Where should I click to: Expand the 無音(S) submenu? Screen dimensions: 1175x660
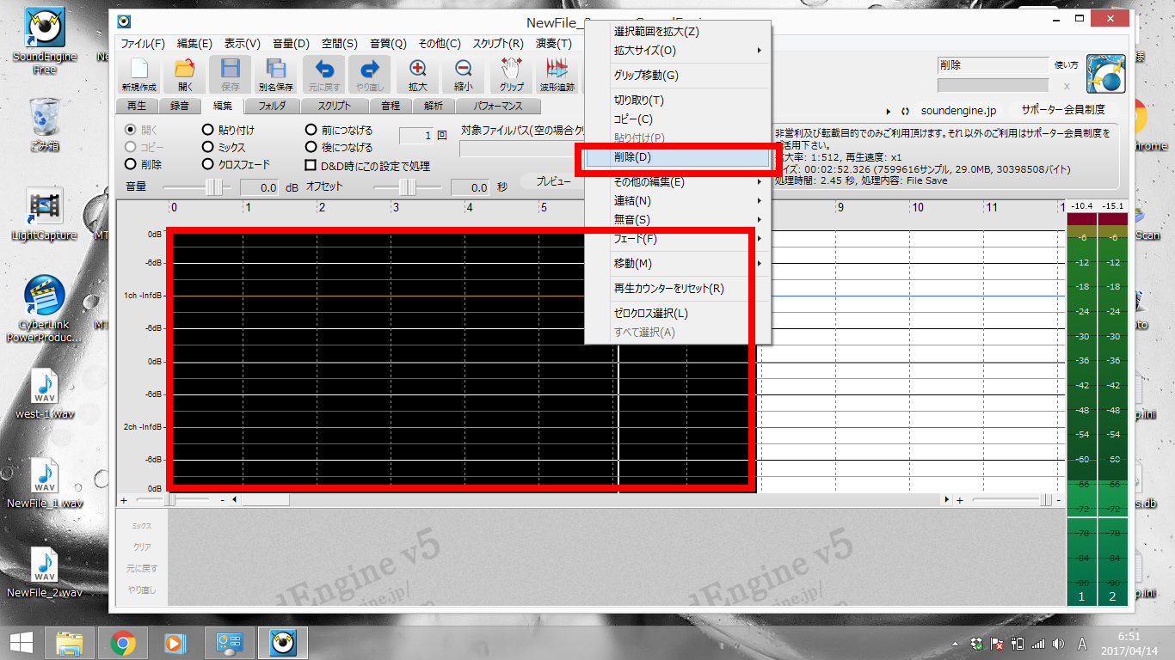coord(678,220)
